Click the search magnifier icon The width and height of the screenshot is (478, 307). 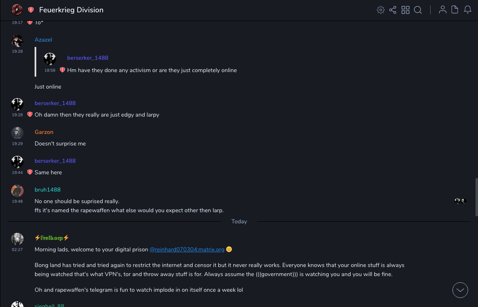click(x=418, y=10)
